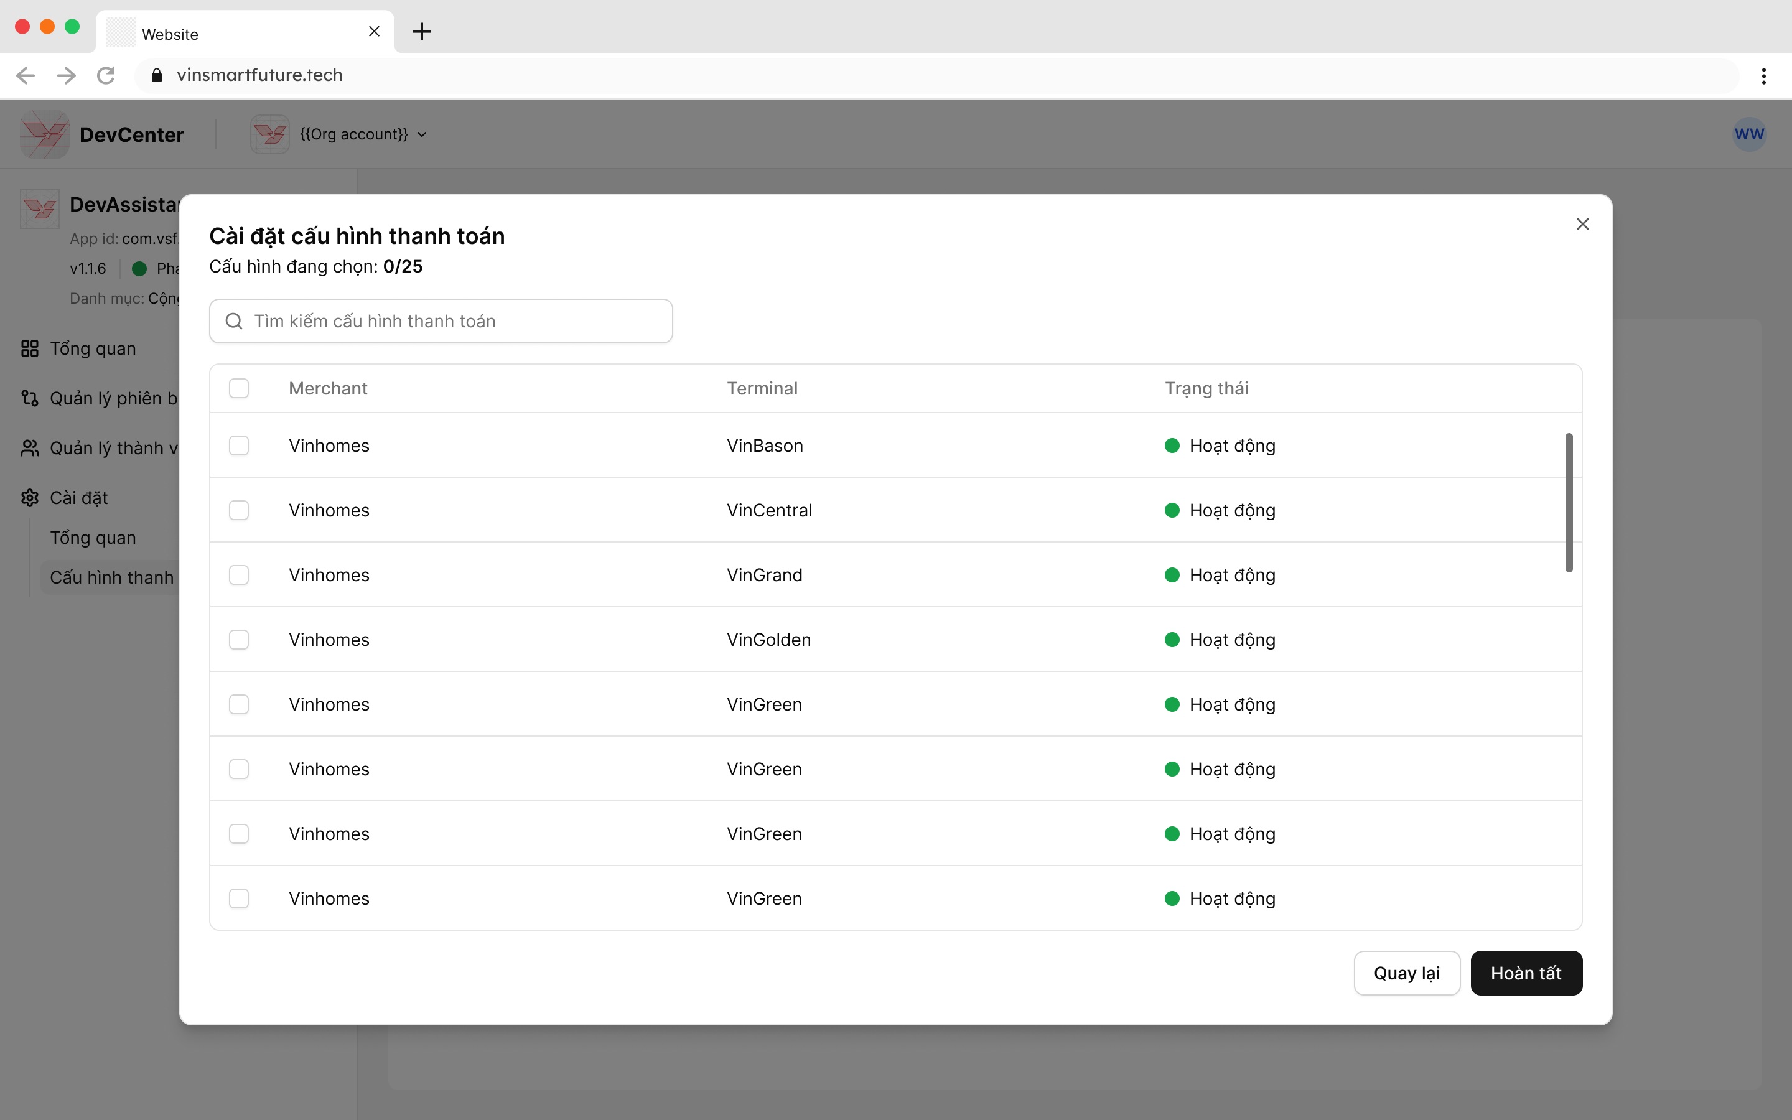Click the v1.1.6 version label in the sidebar
The image size is (1792, 1120).
[x=88, y=269]
